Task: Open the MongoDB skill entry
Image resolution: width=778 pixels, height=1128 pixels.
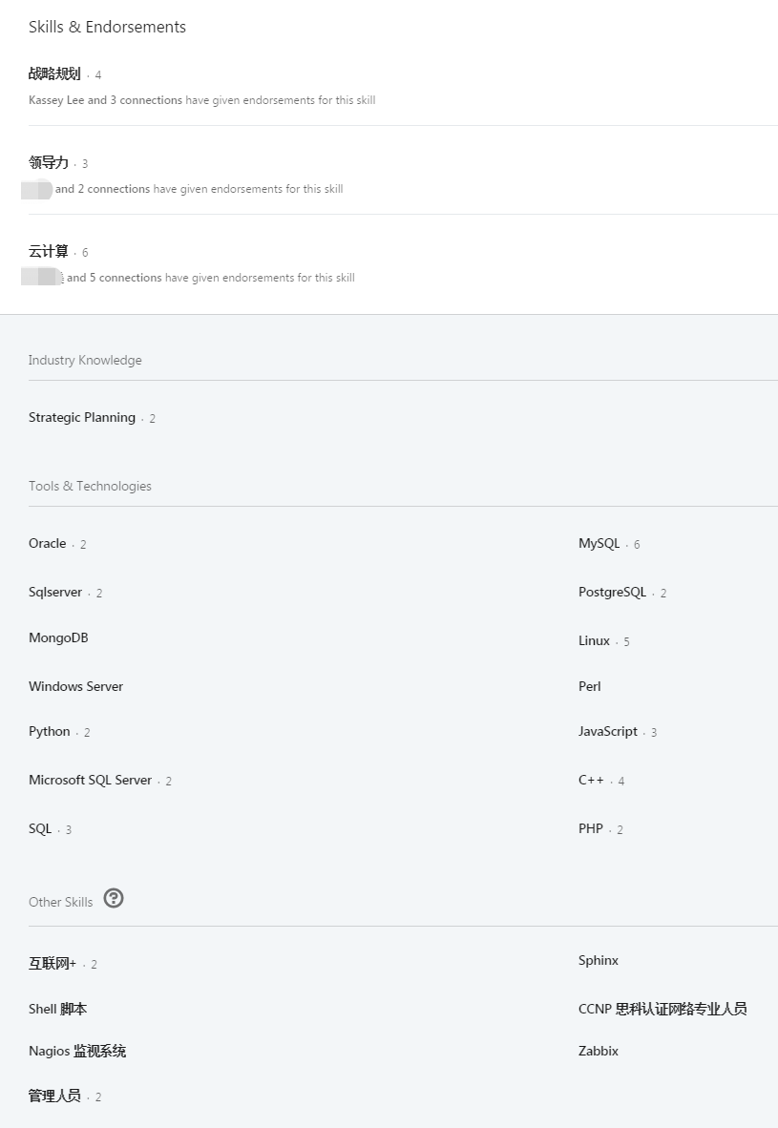Action: coord(58,637)
